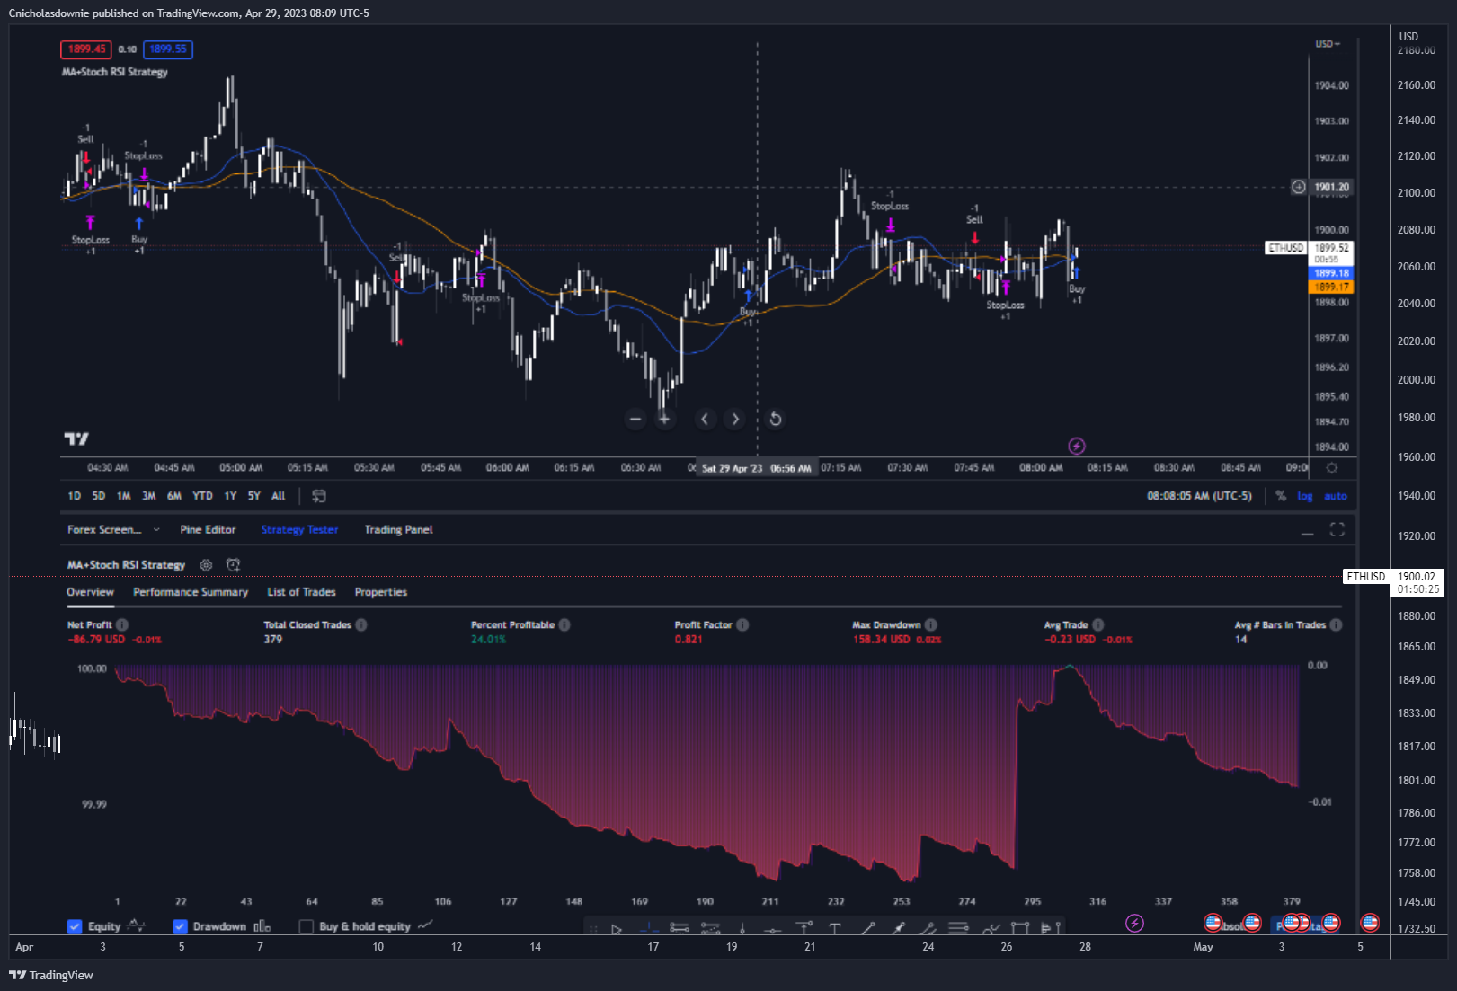Set the date range to YTD

click(x=203, y=496)
